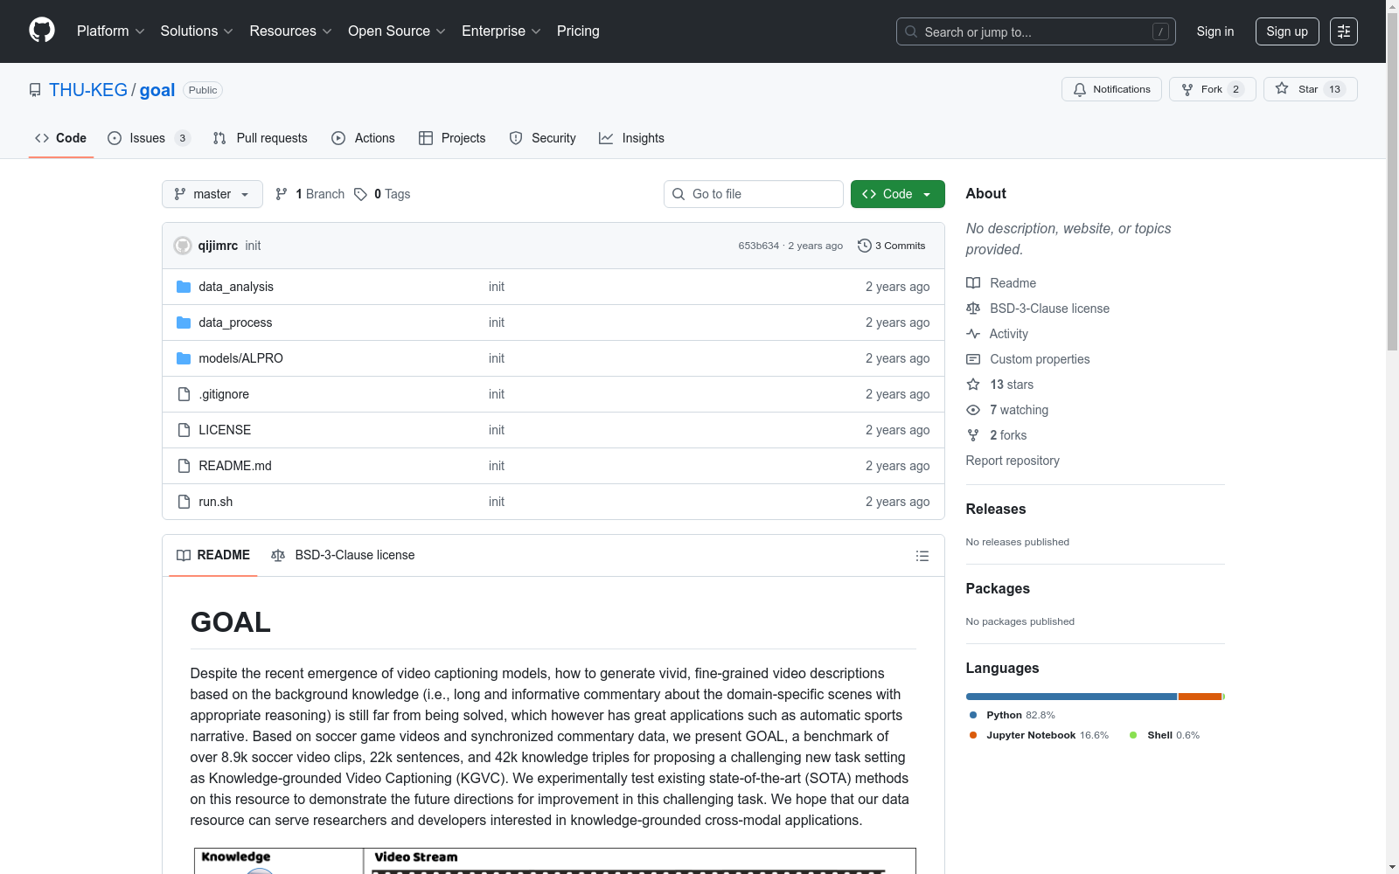Open the Actions tab
The height and width of the screenshot is (874, 1399).
tap(364, 138)
